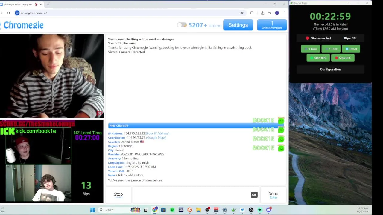Toggle the switch beside 5207+ online
The image size is (383, 215).
coord(182,25)
